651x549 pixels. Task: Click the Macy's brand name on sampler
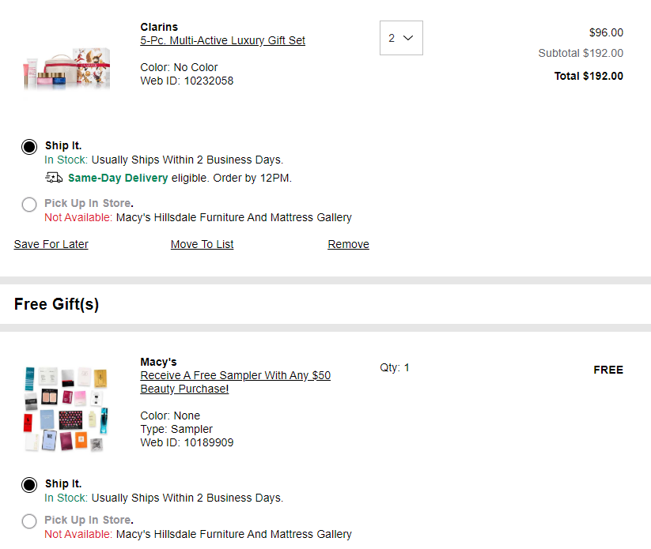159,362
